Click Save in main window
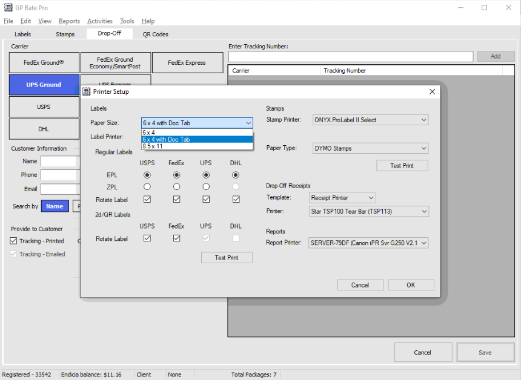The width and height of the screenshot is (521, 380). coord(485,352)
